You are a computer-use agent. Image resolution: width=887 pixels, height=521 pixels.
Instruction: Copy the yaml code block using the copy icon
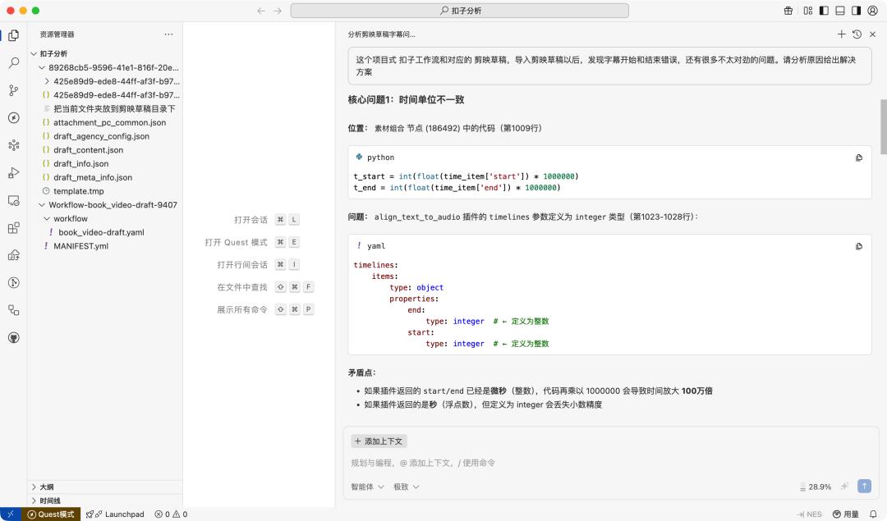click(858, 246)
